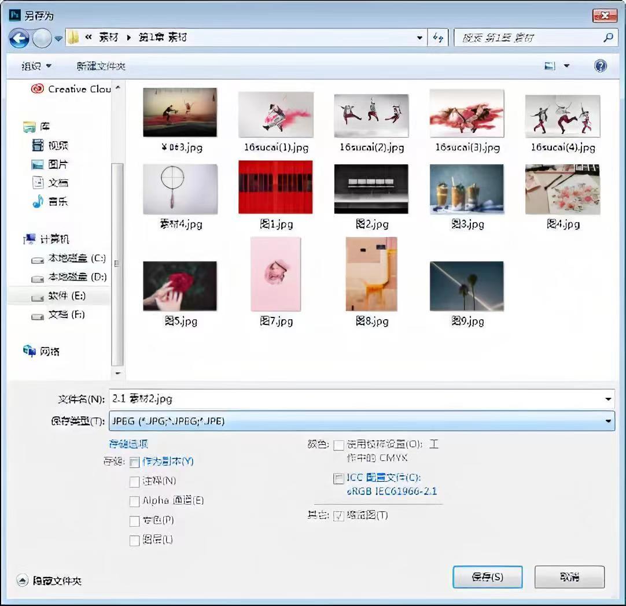Image resolution: width=626 pixels, height=606 pixels.
Task: Click the 保存 (Save) button
Action: (487, 577)
